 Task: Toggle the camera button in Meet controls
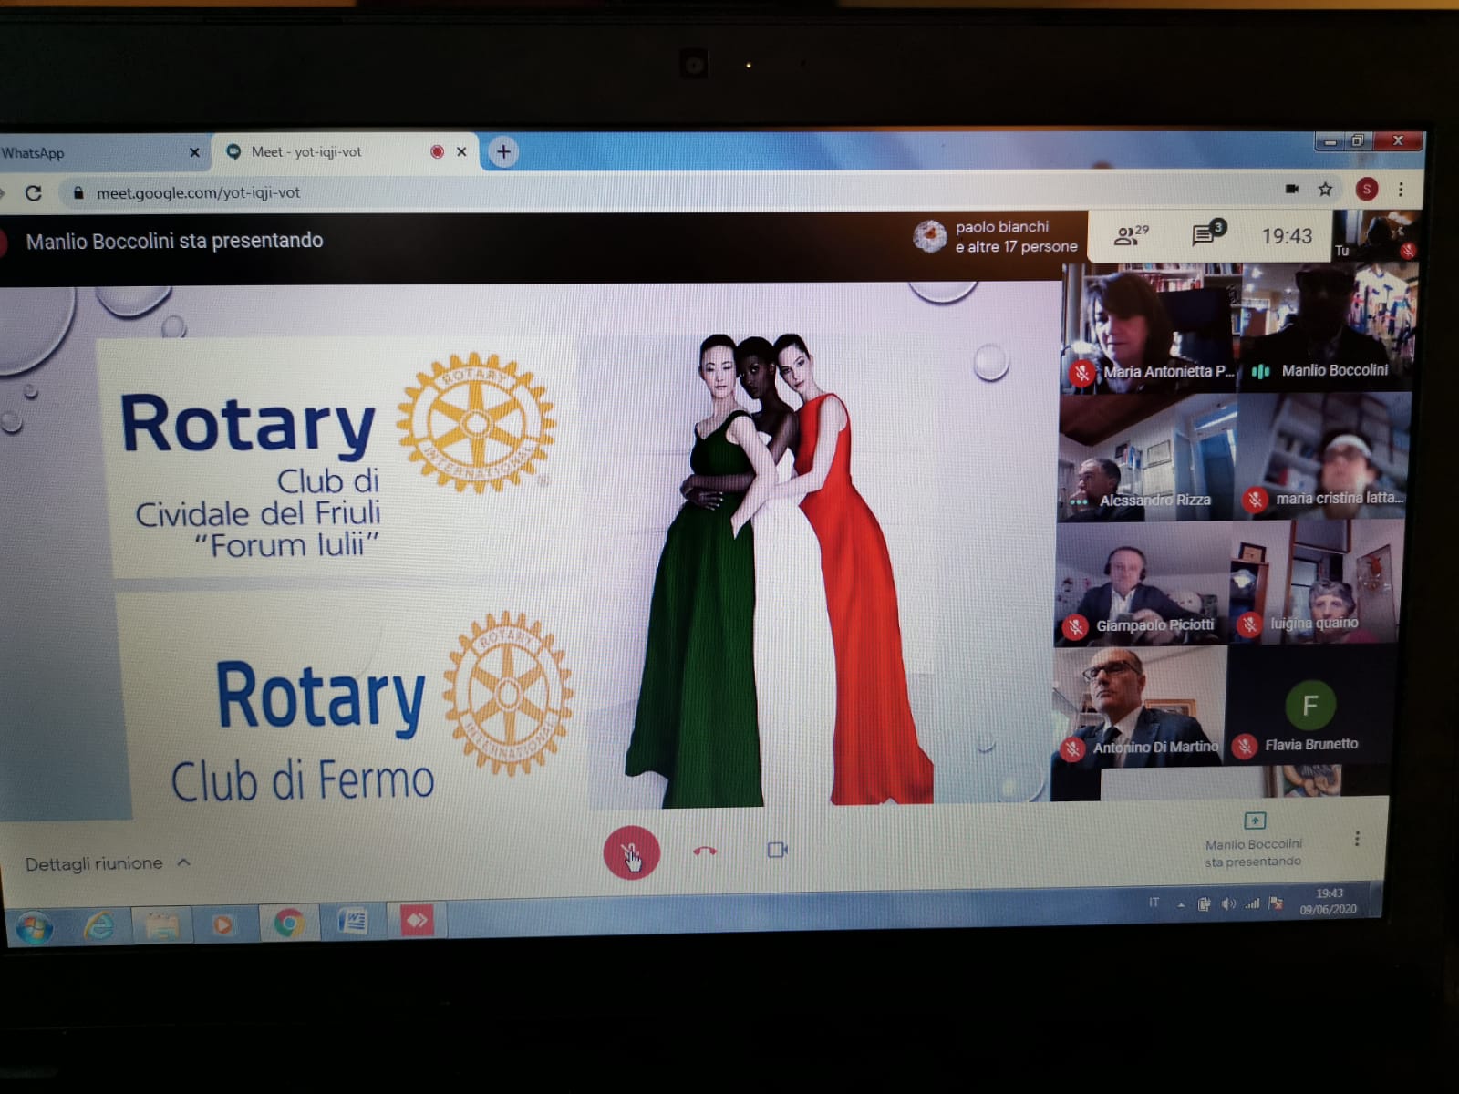pos(777,850)
